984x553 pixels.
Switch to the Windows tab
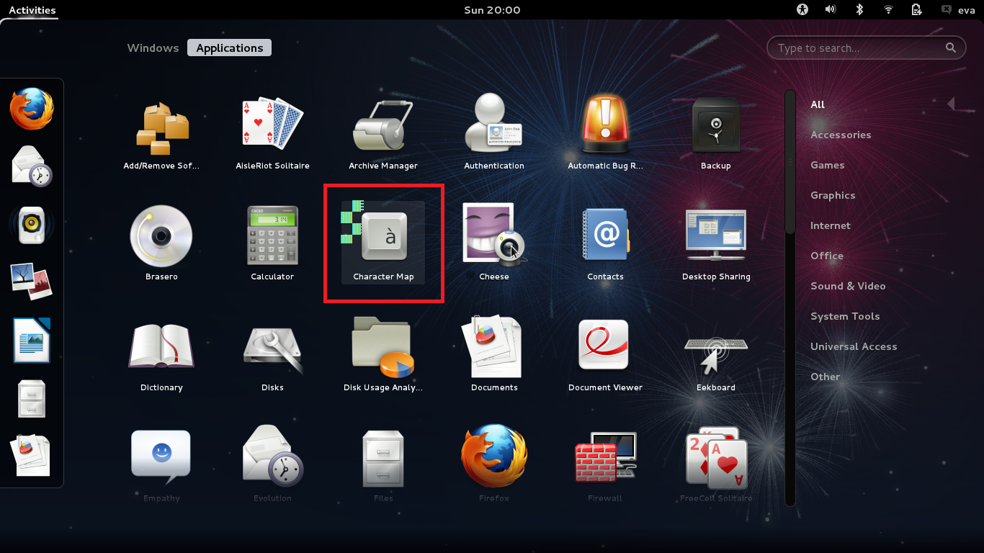(x=153, y=48)
